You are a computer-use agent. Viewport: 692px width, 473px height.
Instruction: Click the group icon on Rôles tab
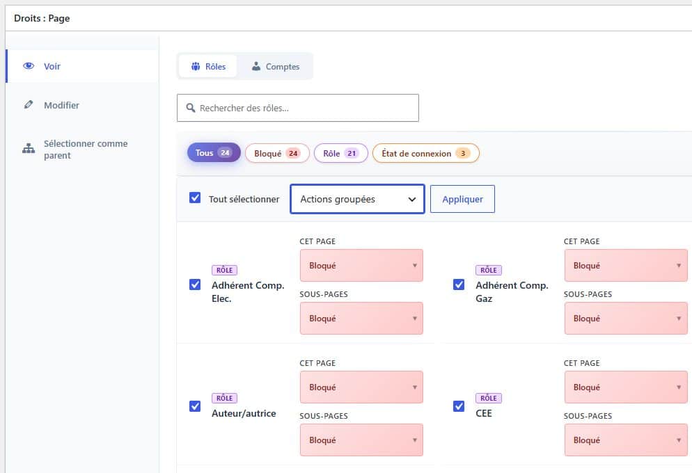[x=196, y=67]
